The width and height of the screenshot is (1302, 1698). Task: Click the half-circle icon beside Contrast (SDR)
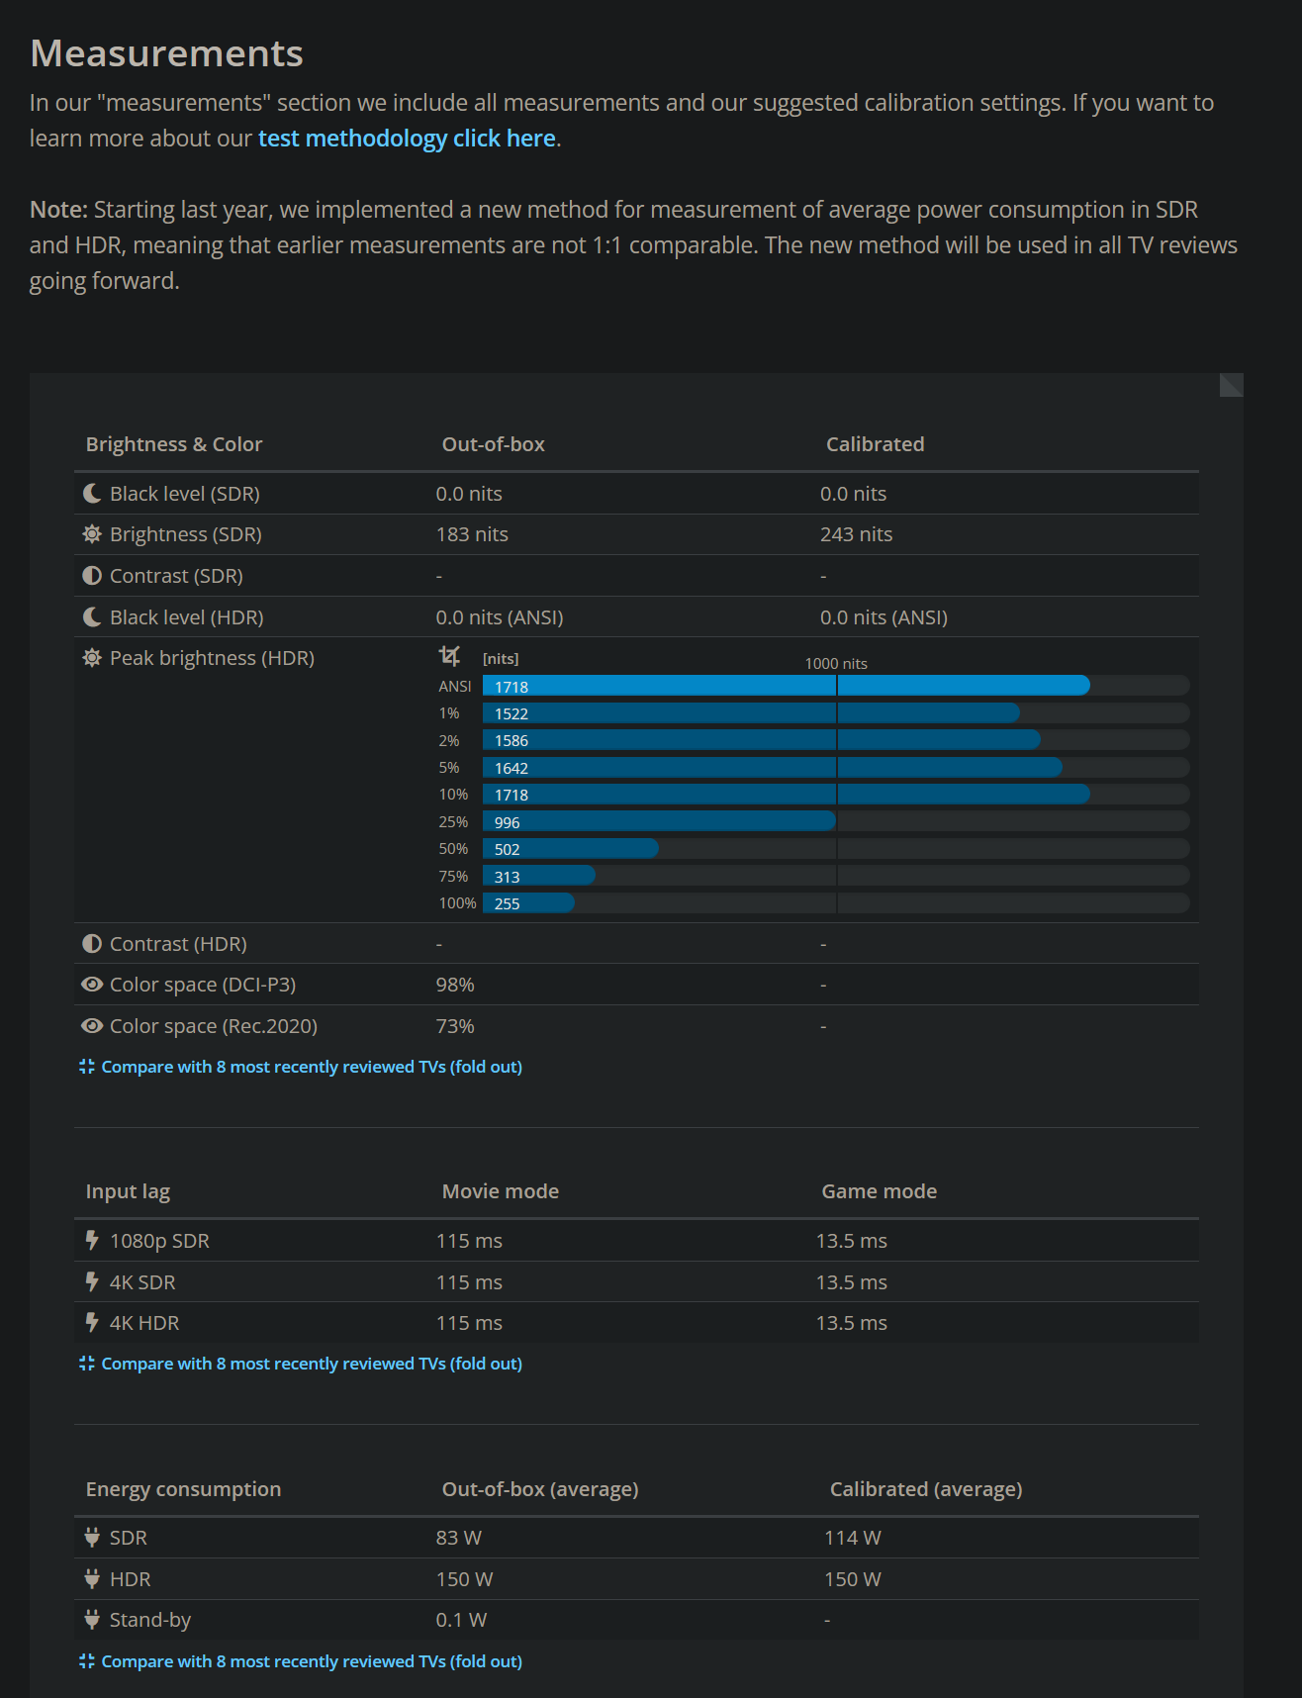[92, 576]
